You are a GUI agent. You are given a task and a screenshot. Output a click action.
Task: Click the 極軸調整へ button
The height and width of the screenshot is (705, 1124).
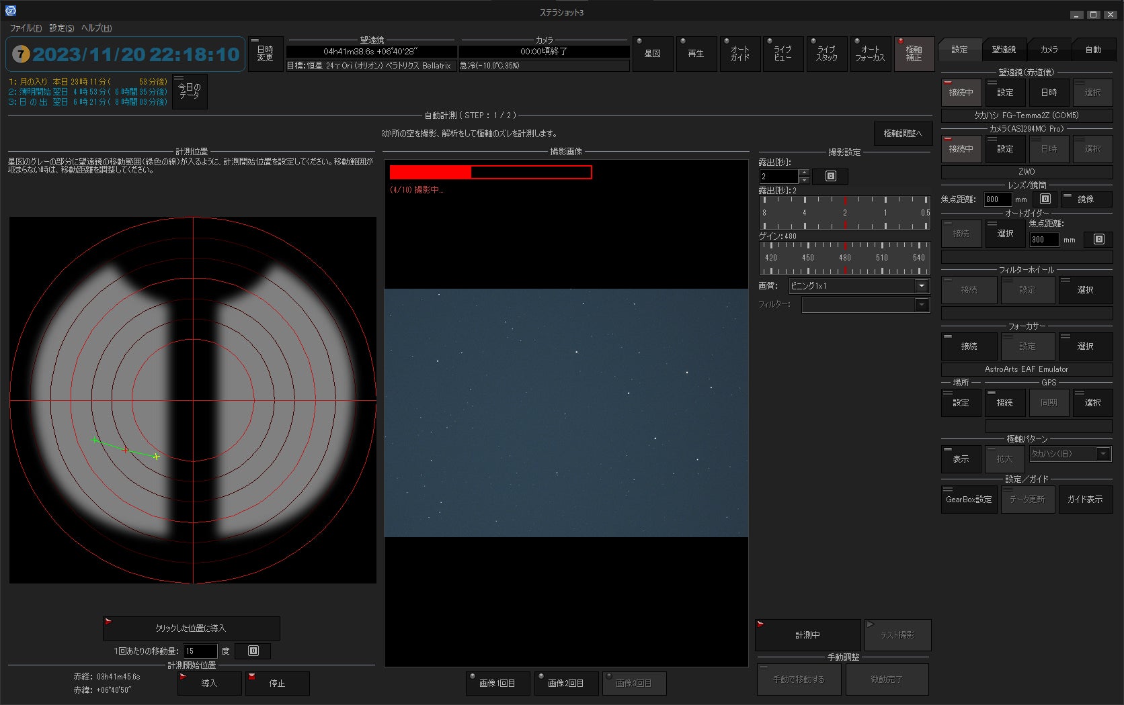[902, 134]
